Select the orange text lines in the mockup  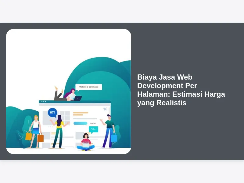tap(81, 114)
